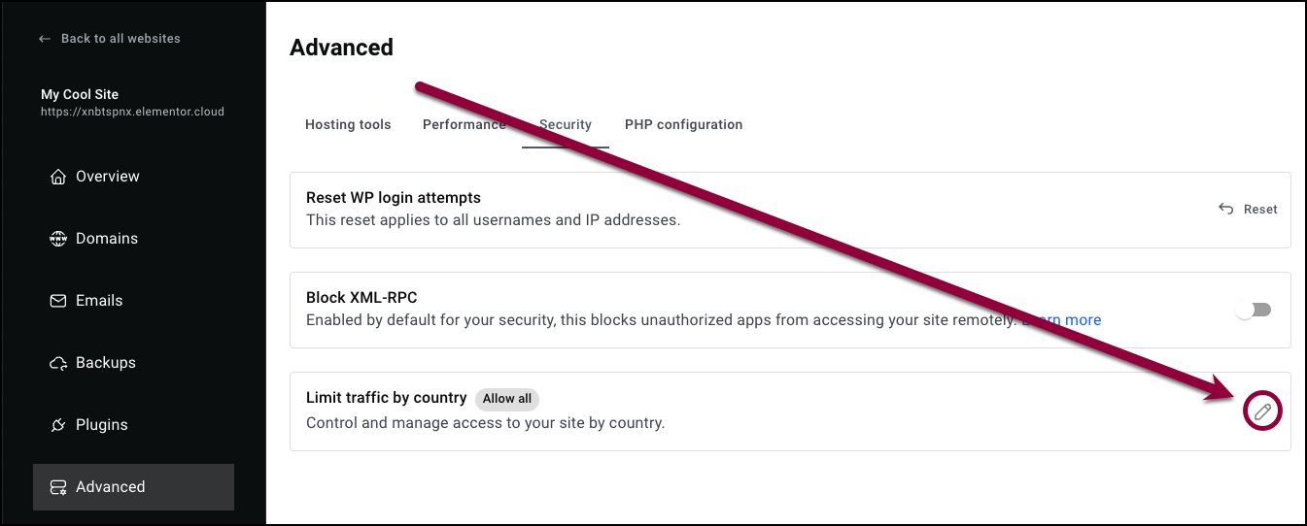
Task: Go back to all websites
Action: pyautogui.click(x=109, y=39)
